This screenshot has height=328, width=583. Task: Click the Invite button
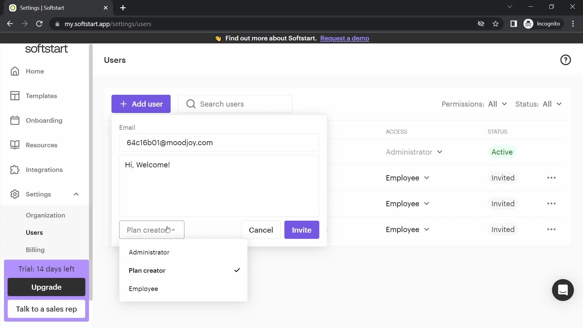[x=302, y=230]
